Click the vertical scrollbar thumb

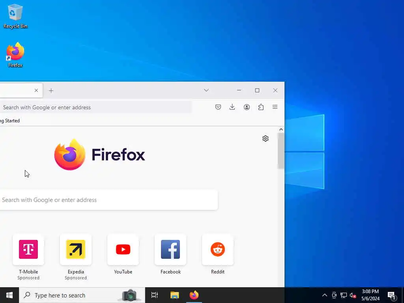coord(281,151)
